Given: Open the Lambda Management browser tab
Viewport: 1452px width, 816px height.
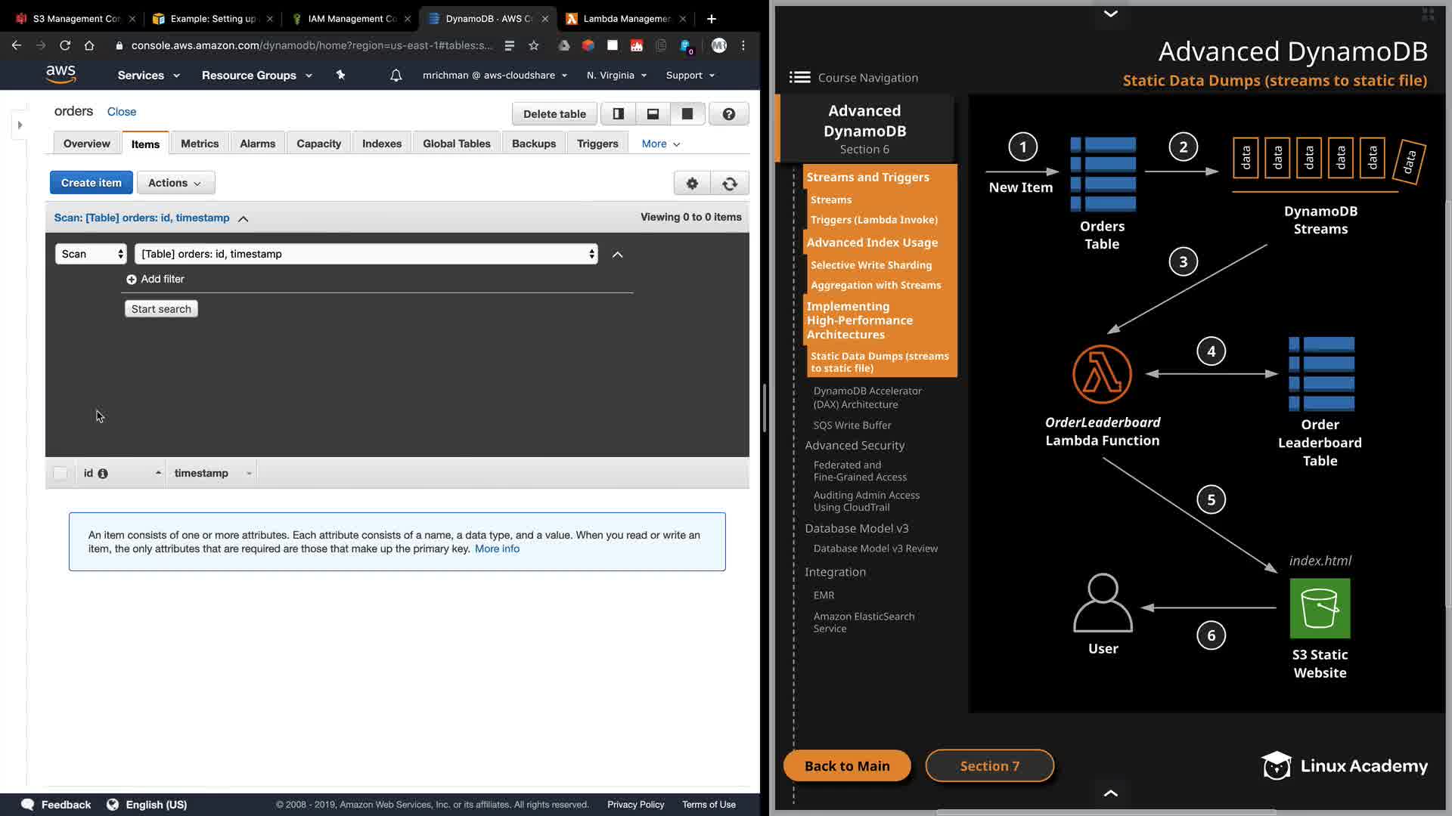Looking at the screenshot, I should coord(625,19).
